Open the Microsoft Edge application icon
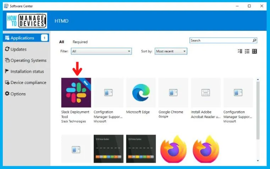Screen dimensions: 270x169 click(x=141, y=92)
